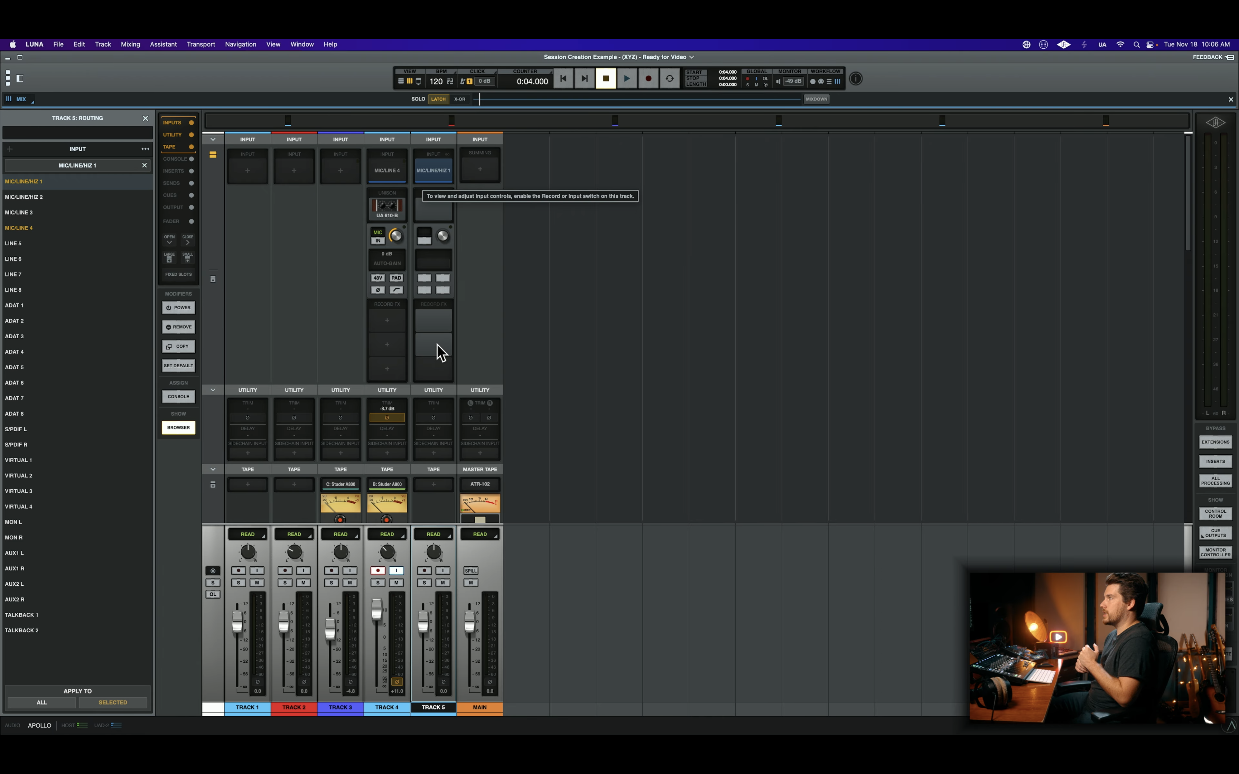Toggle PAD switch on Track 4
This screenshot has height=774, width=1239.
pyautogui.click(x=396, y=278)
